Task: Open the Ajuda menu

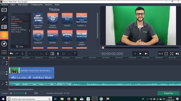Action: tap(57, 5)
